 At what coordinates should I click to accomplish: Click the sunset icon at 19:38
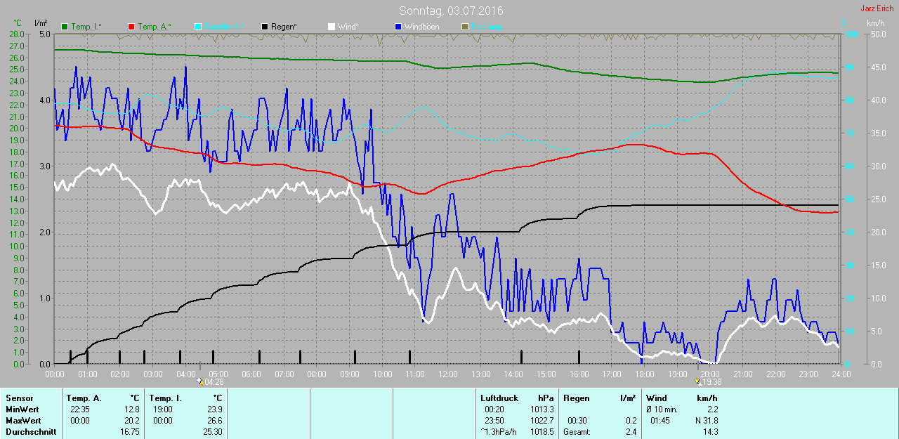(697, 382)
